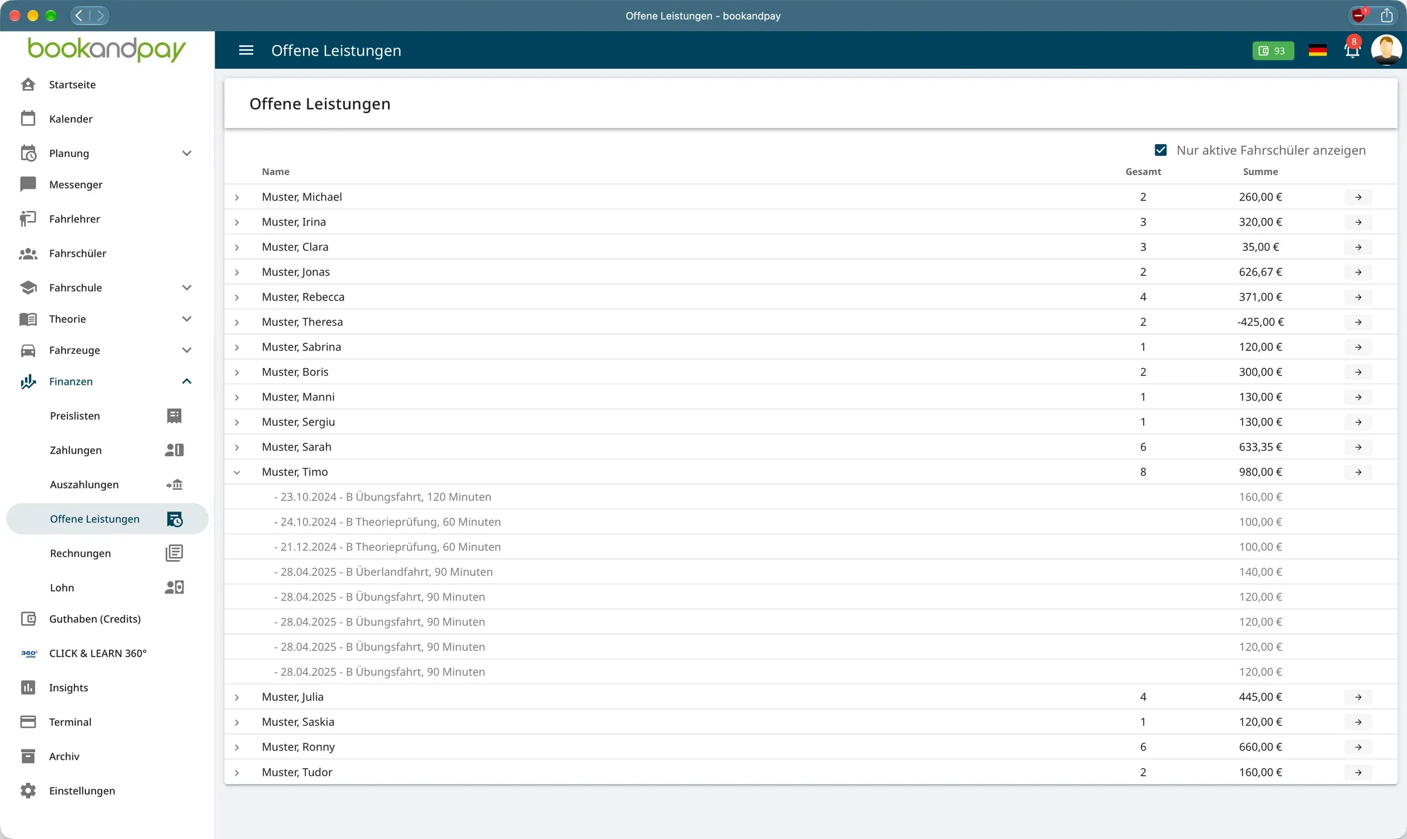This screenshot has height=839, width=1407.
Task: Open CLICK & LEARN 360° entry
Action: point(98,653)
